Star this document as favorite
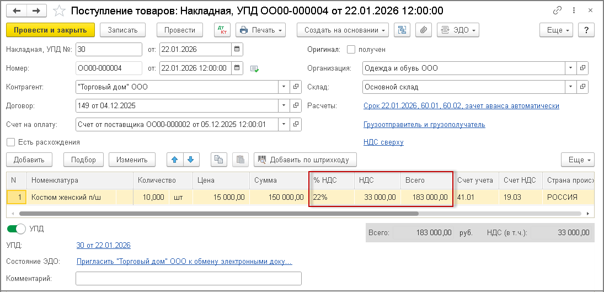The height and width of the screenshot is (292, 604). (x=58, y=11)
